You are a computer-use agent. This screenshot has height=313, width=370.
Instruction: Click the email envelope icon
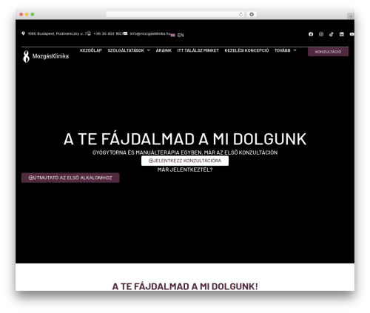126,33
